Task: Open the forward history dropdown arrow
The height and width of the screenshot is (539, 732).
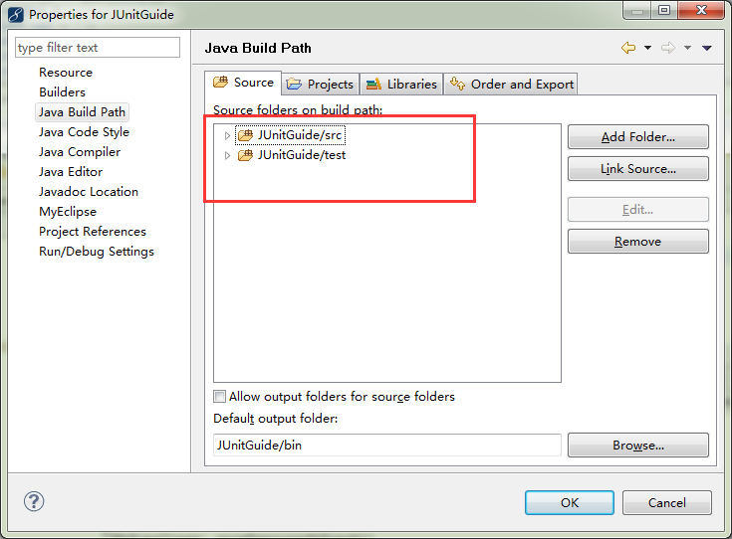Action: [687, 48]
